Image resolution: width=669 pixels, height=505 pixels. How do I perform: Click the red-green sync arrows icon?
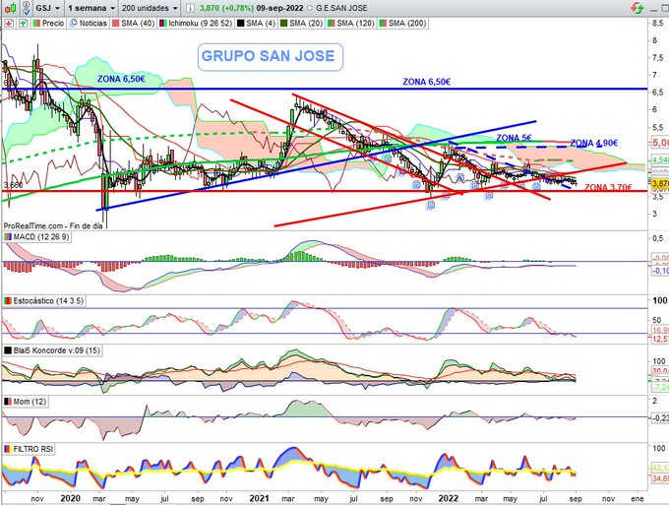coord(638,8)
